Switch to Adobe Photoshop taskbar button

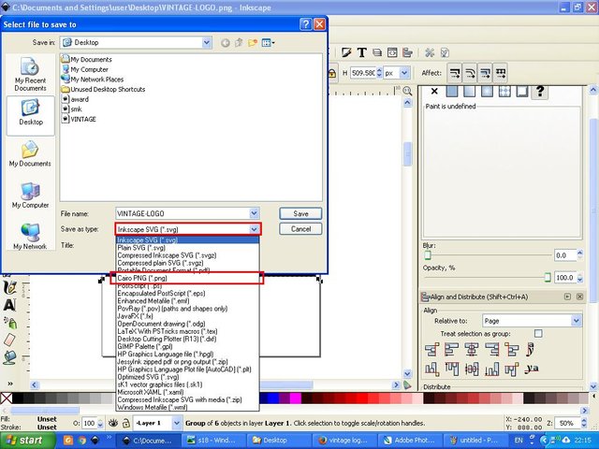(410, 441)
